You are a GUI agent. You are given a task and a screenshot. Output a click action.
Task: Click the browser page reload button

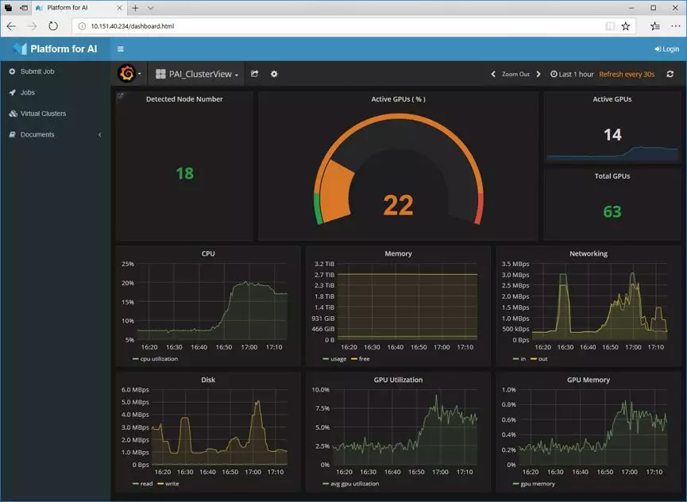[53, 26]
